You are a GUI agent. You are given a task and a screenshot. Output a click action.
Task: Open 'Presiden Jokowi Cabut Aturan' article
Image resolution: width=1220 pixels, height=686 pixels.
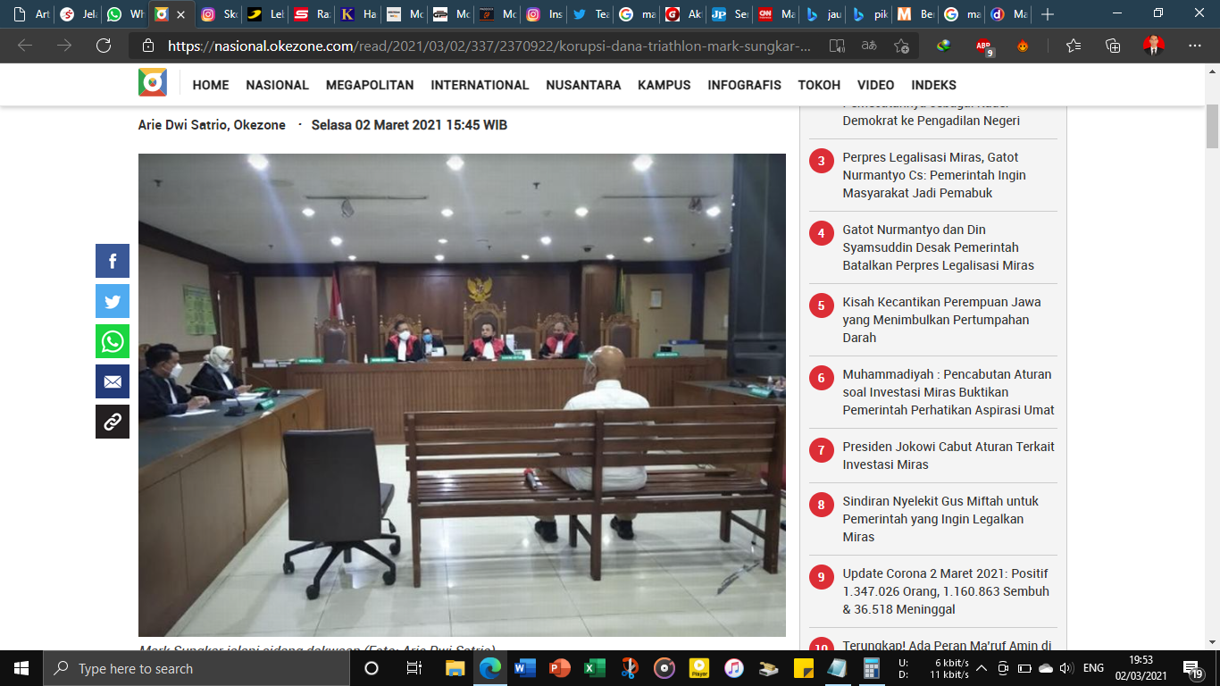(x=948, y=456)
